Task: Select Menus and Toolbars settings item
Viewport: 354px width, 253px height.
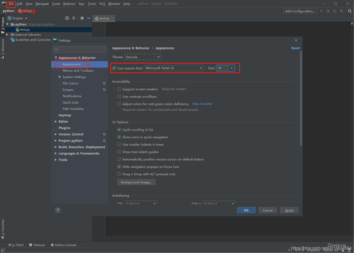Action: 78,71
